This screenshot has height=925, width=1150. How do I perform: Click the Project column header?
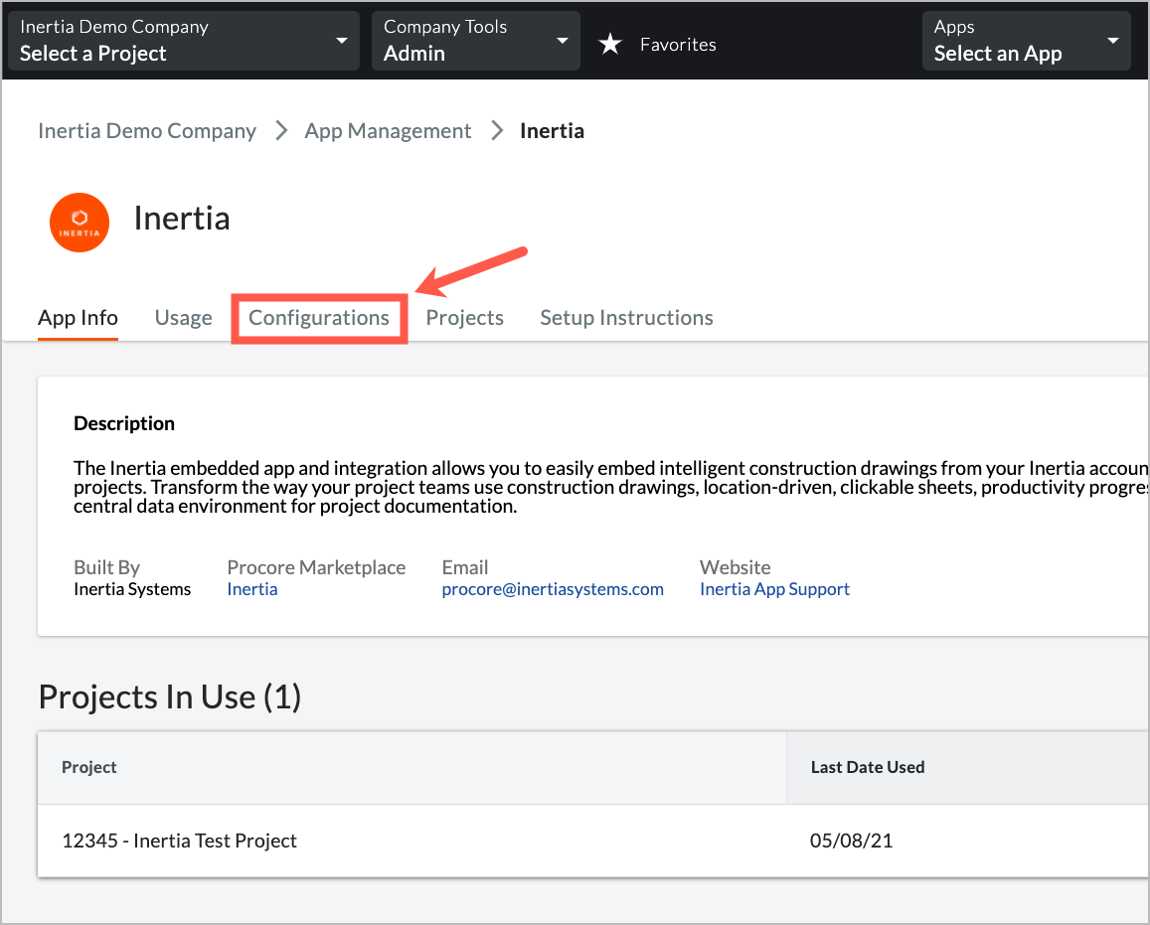pos(412,767)
